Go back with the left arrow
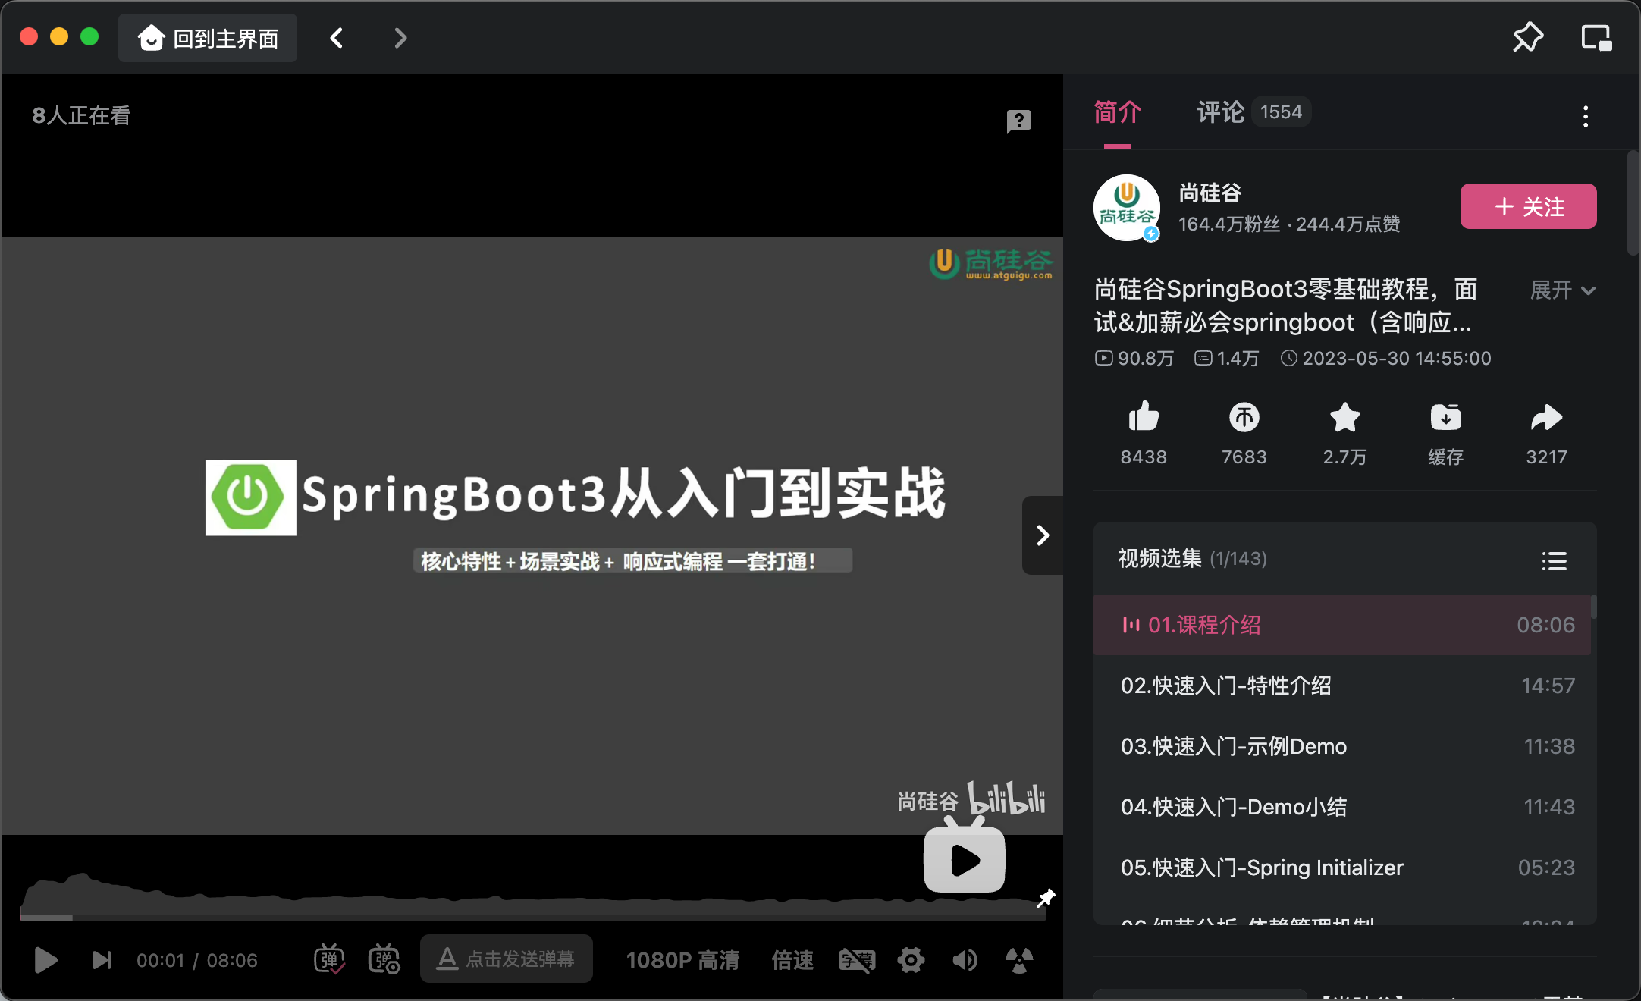This screenshot has height=1001, width=1641. click(337, 38)
